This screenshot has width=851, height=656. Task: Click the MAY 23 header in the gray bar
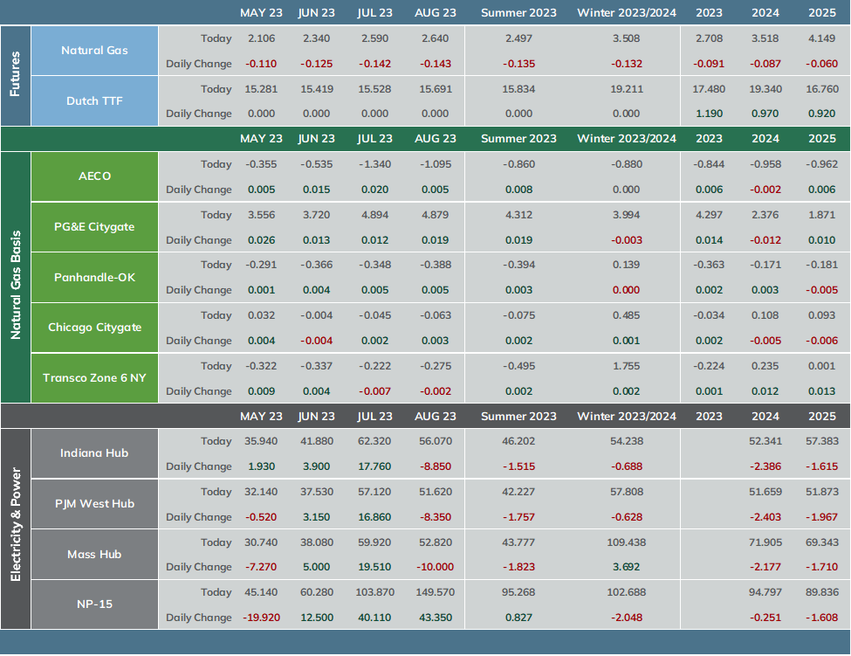pos(261,417)
